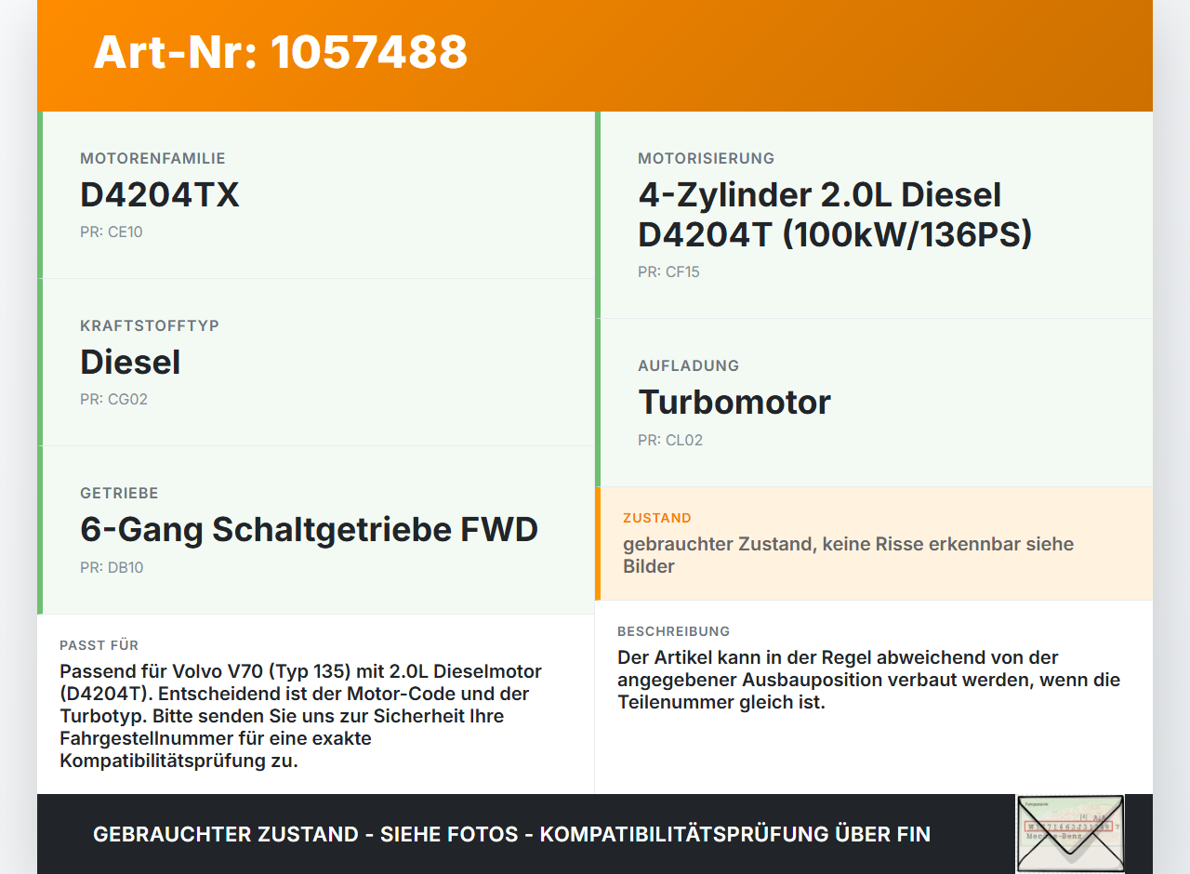Click the 'GEBRAUCHTER ZUSTAND - SIEHE FOTOS' footer text
Viewport: 1190px width, 874px height.
(x=511, y=835)
